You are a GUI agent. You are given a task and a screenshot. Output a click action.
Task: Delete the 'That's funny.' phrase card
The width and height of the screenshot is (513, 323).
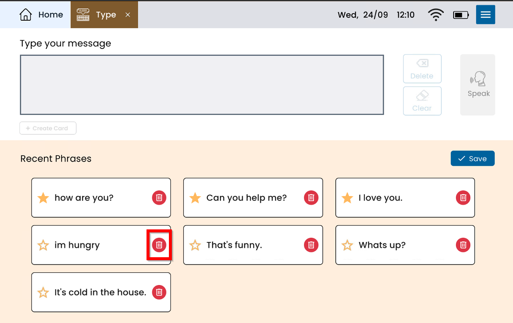[311, 245]
